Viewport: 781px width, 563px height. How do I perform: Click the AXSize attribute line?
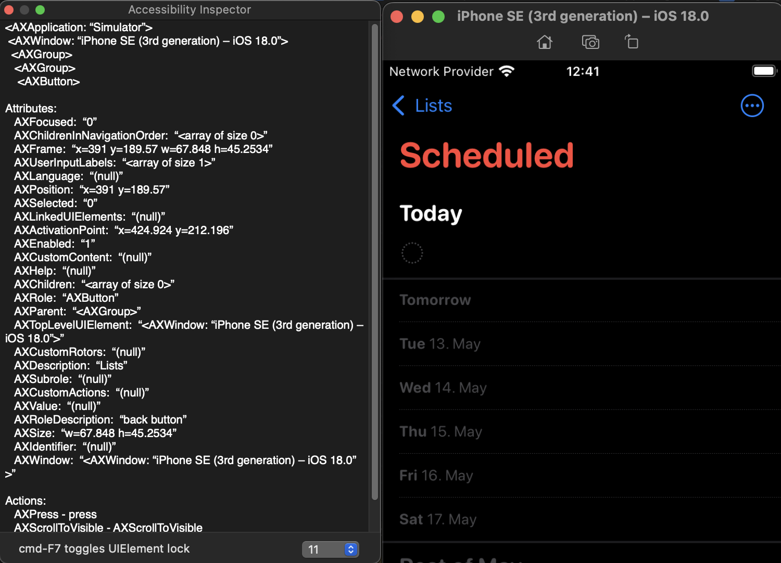pyautogui.click(x=95, y=433)
